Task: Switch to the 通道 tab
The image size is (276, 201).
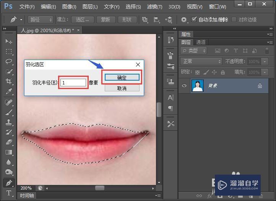Action: click(x=201, y=42)
